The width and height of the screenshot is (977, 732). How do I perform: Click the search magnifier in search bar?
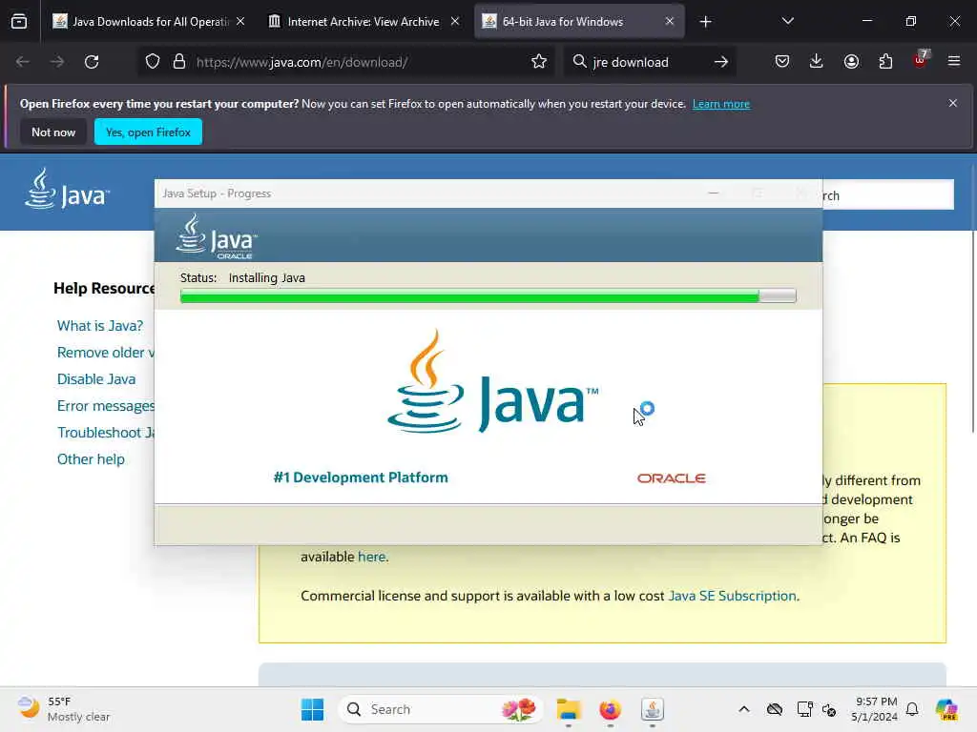pos(579,62)
